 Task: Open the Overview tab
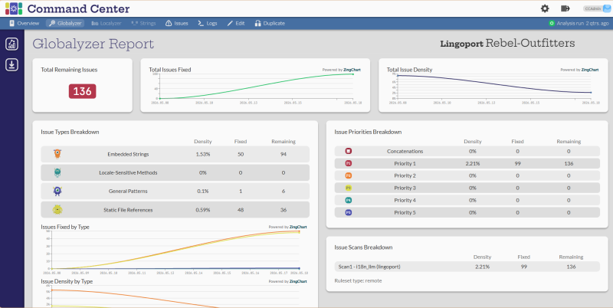(x=24, y=24)
